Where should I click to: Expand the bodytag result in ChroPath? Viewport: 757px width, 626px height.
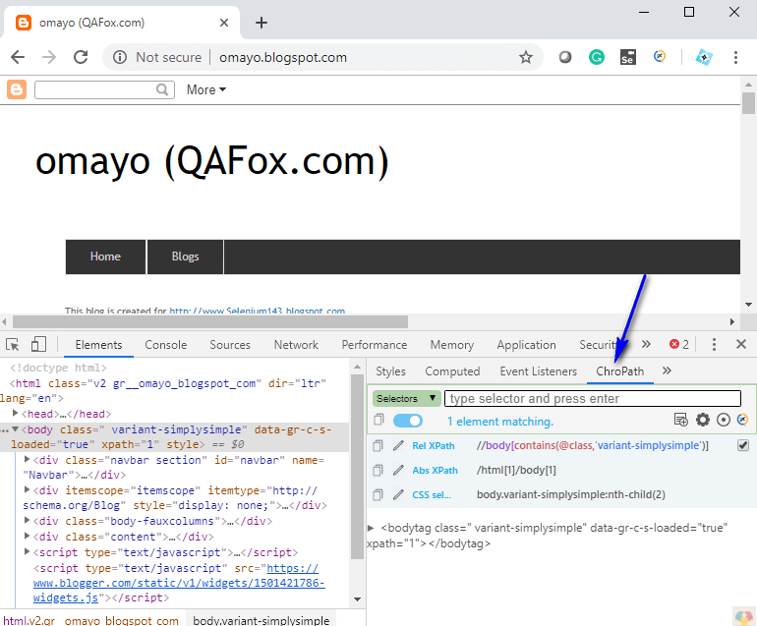371,528
